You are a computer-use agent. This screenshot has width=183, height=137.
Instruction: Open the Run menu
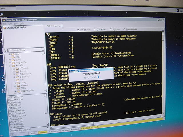pos(16,23)
